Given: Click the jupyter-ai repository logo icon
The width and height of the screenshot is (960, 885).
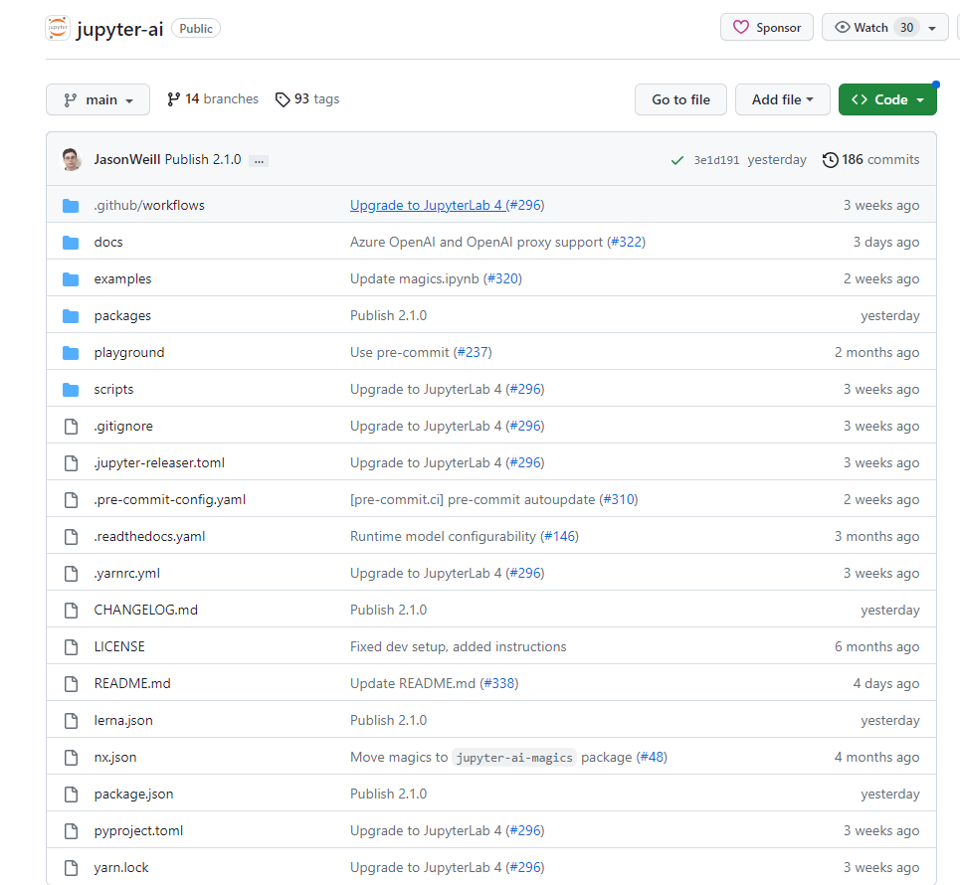Looking at the screenshot, I should [58, 28].
